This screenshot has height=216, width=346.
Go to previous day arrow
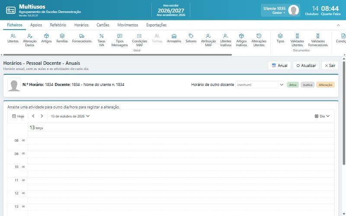coord(33,116)
